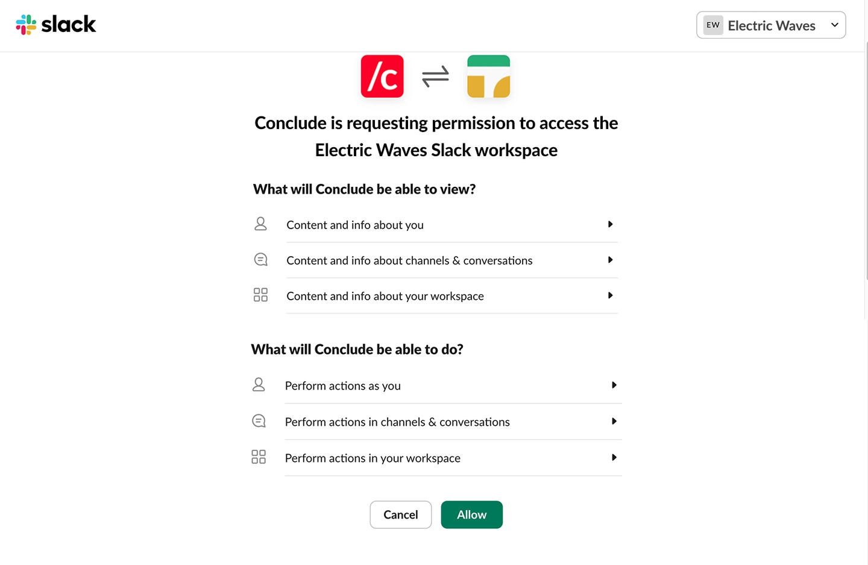
Task: Expand Content and info about channels & conversations
Action: pyautogui.click(x=610, y=259)
